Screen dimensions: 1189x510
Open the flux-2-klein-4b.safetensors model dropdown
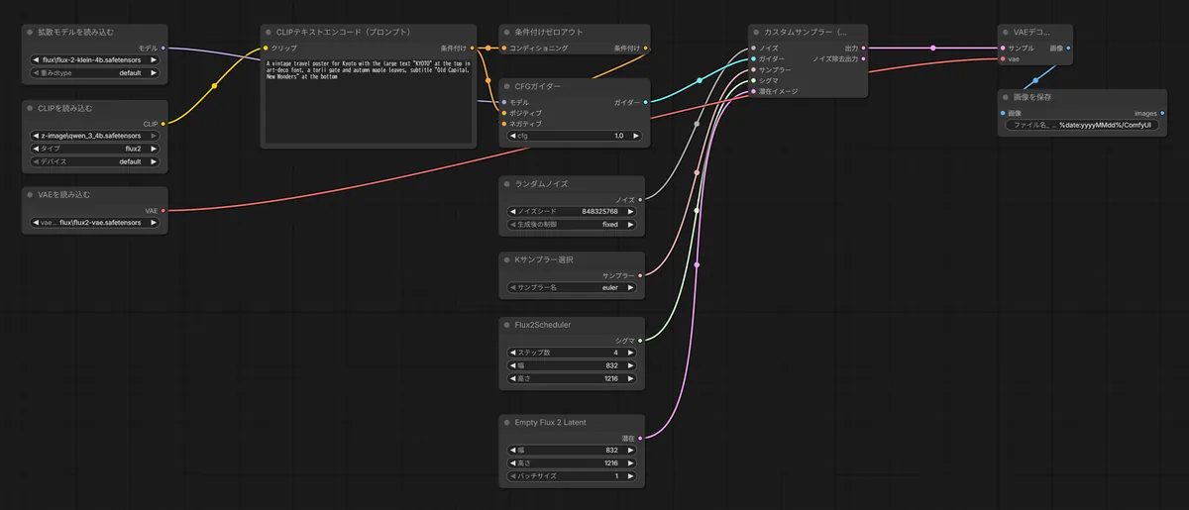95,59
